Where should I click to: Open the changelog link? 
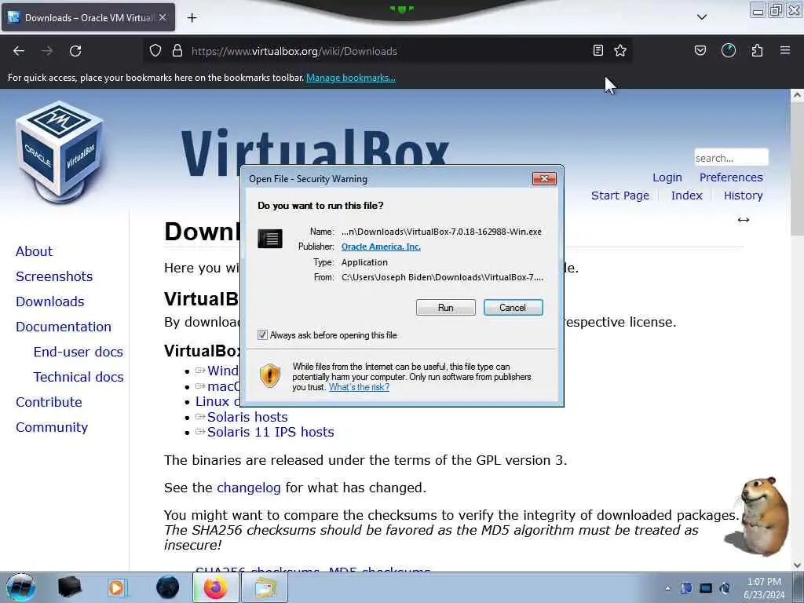coord(249,488)
